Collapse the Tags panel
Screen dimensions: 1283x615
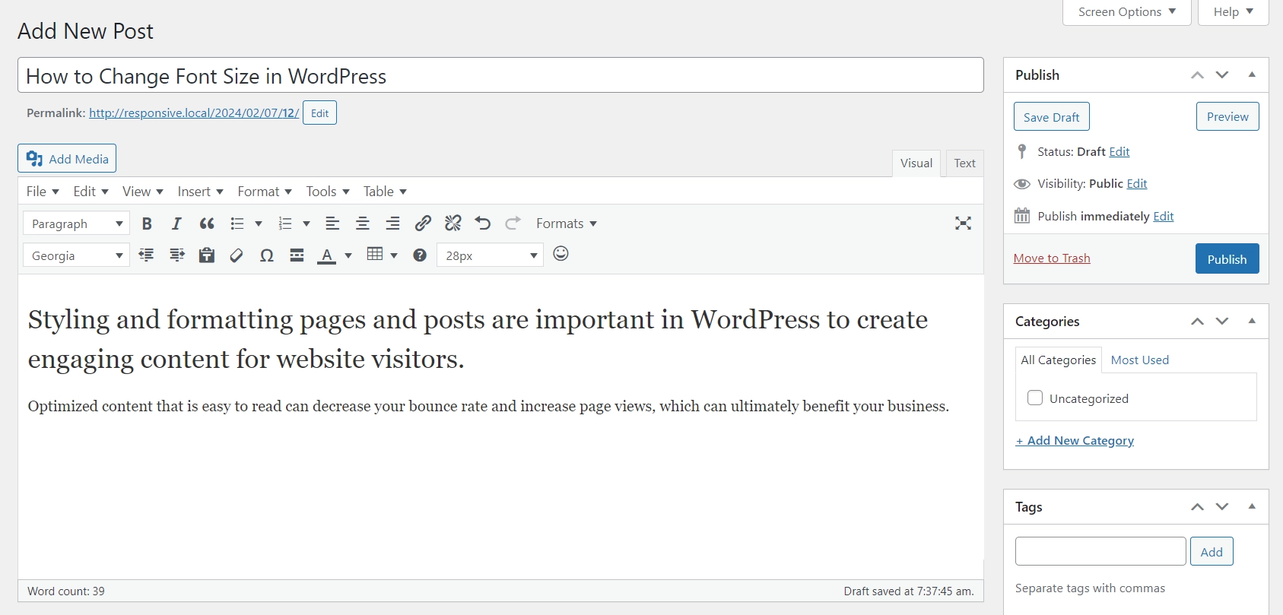coord(1252,506)
